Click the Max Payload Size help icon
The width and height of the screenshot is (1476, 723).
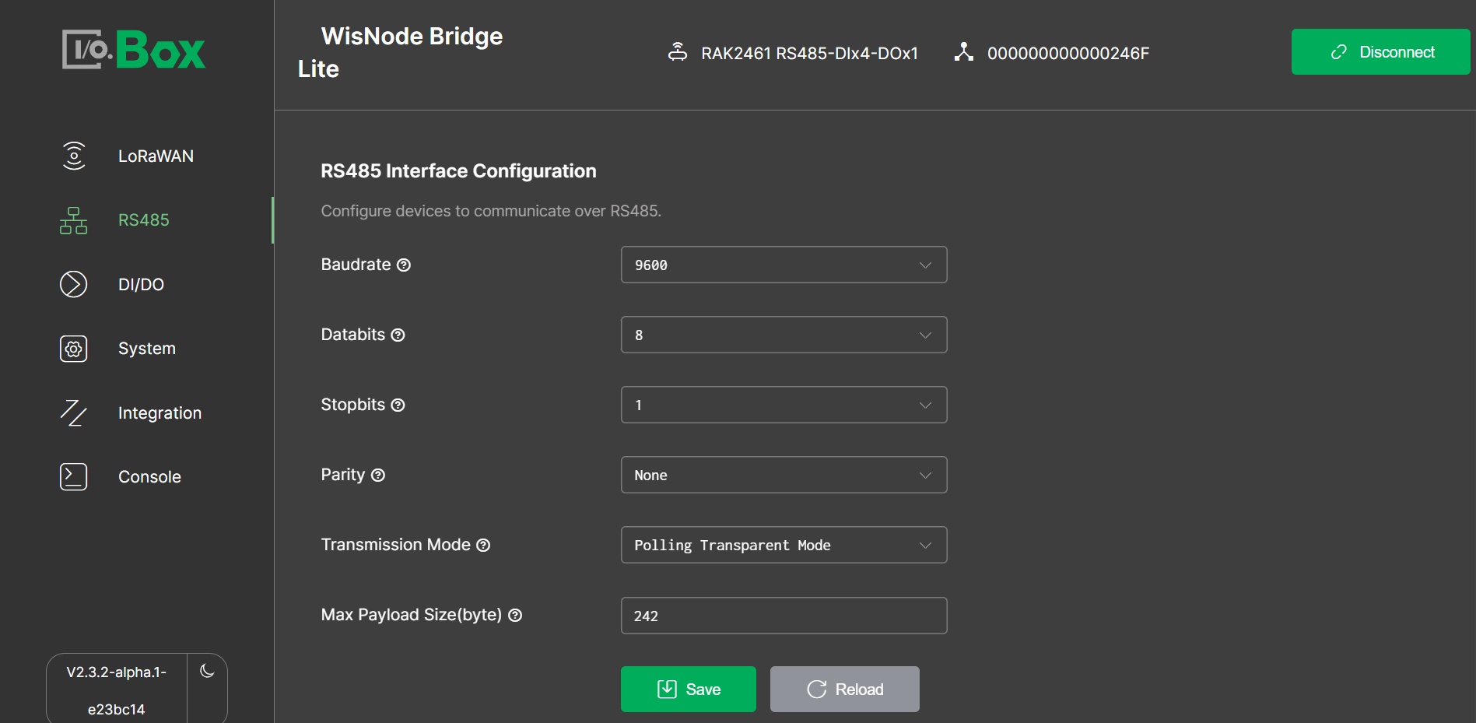(515, 616)
